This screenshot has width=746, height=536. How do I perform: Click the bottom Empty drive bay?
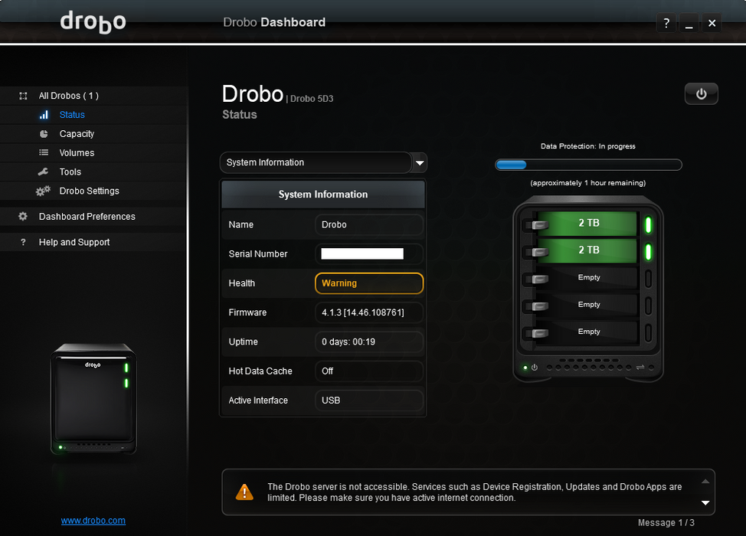[588, 332]
